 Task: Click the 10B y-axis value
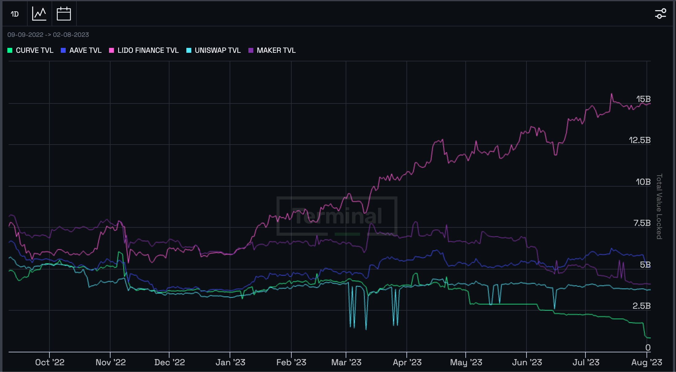643,182
